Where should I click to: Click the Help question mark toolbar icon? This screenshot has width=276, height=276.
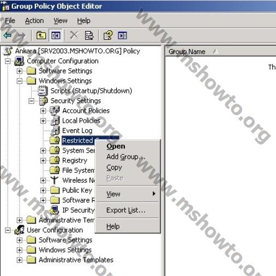click(x=108, y=35)
